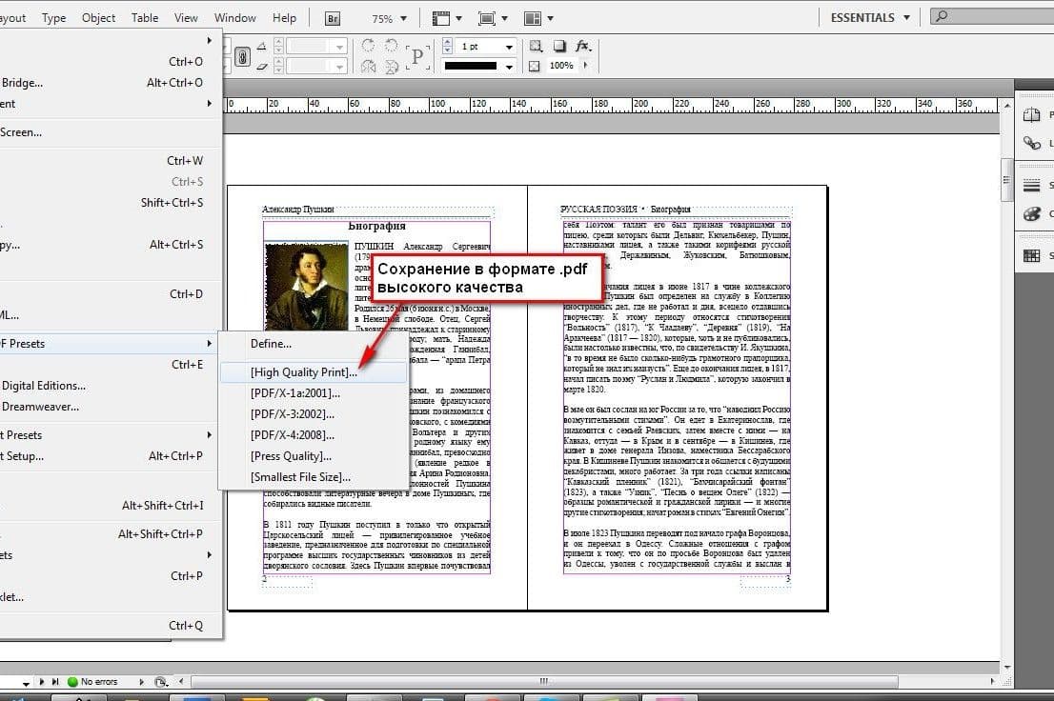The image size is (1054, 701).
Task: Rotate 90 degrees clockwise icon
Action: point(369,46)
